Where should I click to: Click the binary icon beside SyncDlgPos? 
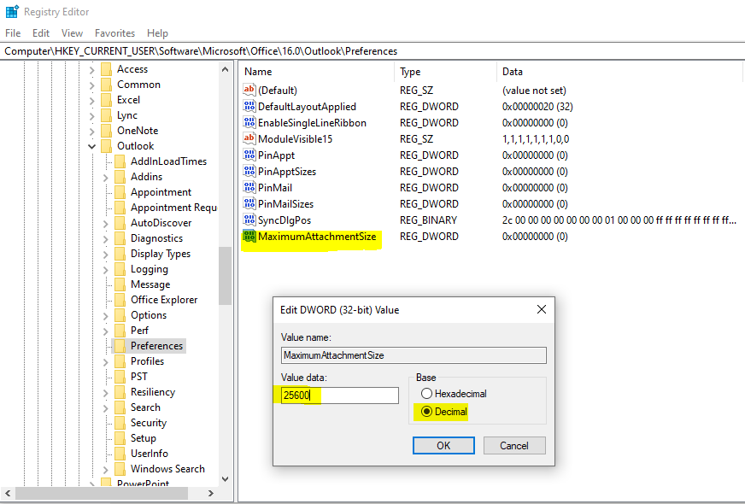249,220
